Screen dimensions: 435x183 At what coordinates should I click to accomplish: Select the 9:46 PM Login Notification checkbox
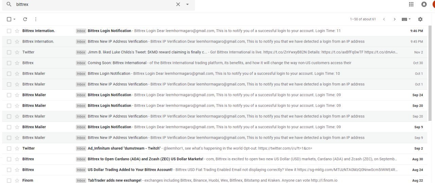tap(9, 31)
